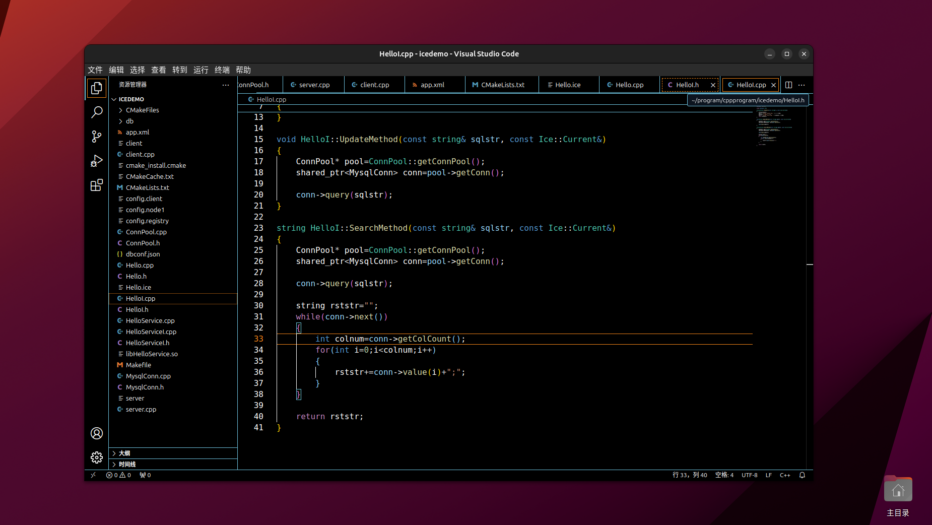Open the Source Control view icon
Image resolution: width=932 pixels, height=525 pixels.
97,137
